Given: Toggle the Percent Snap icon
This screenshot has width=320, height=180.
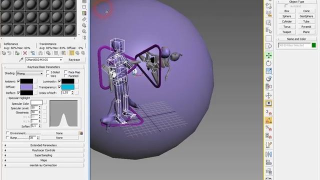Looking at the screenshot, I should tap(268, 128).
